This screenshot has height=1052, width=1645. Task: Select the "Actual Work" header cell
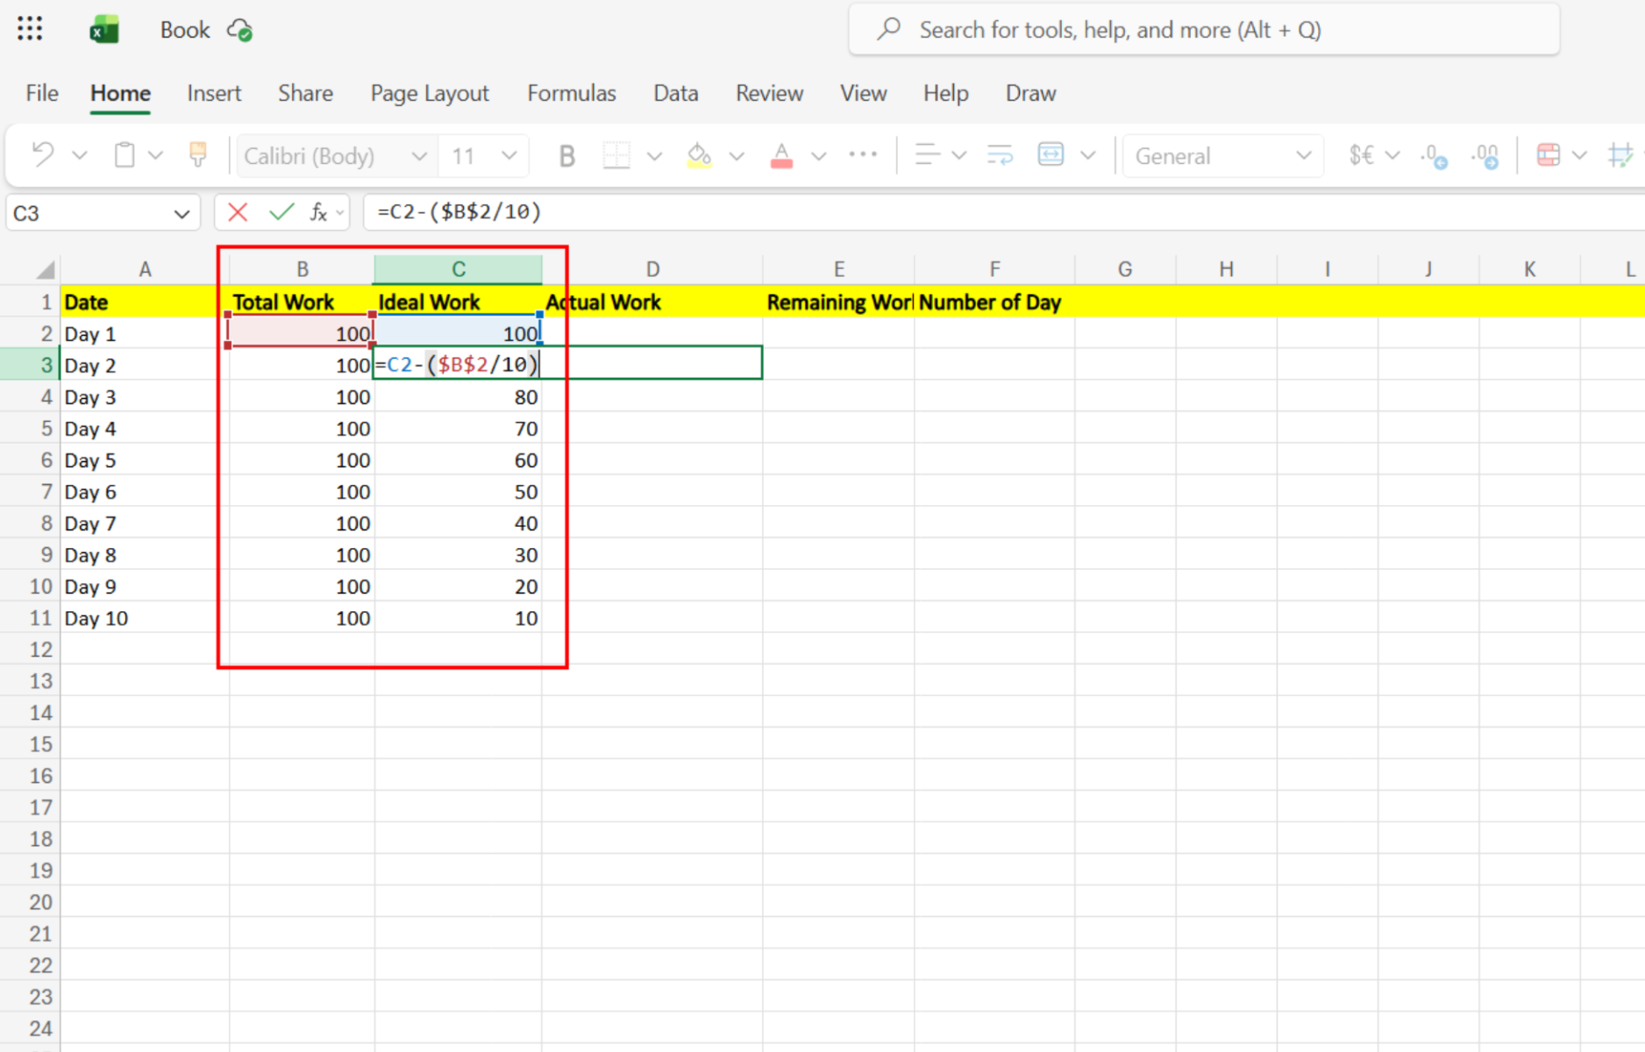coord(652,302)
